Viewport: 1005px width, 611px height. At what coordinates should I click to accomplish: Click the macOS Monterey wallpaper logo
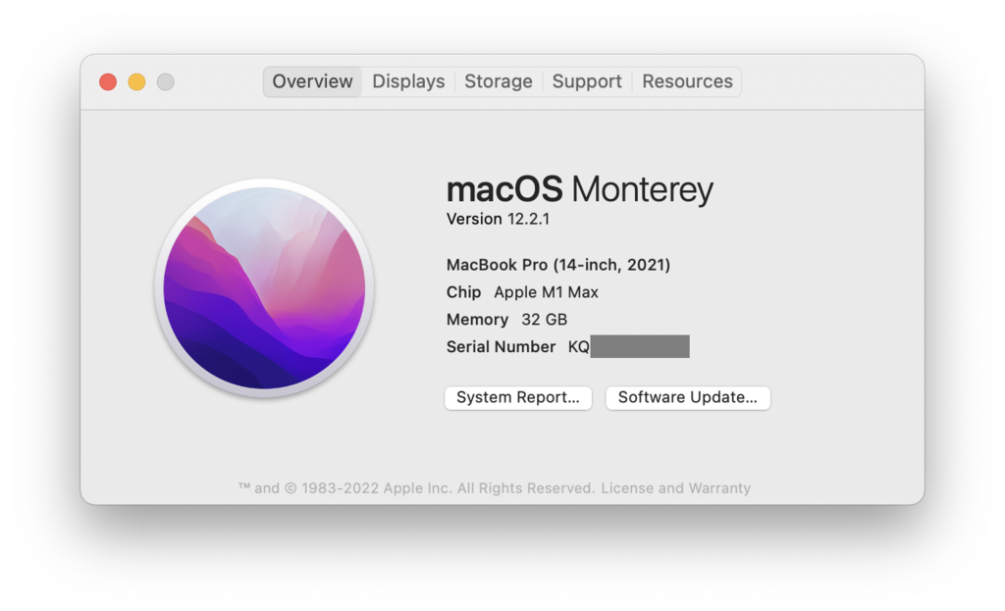[264, 288]
